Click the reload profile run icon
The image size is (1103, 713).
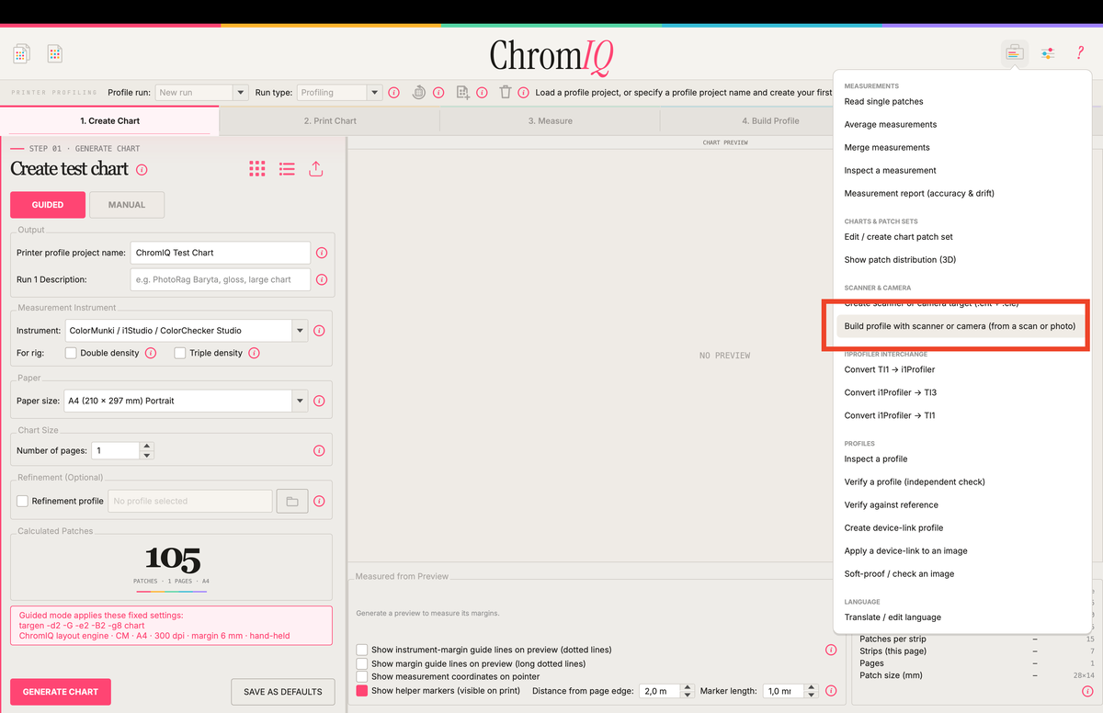(x=419, y=92)
